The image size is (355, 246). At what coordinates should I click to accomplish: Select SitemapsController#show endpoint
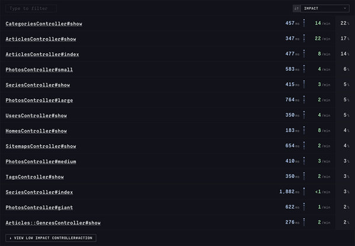[x=41, y=146]
